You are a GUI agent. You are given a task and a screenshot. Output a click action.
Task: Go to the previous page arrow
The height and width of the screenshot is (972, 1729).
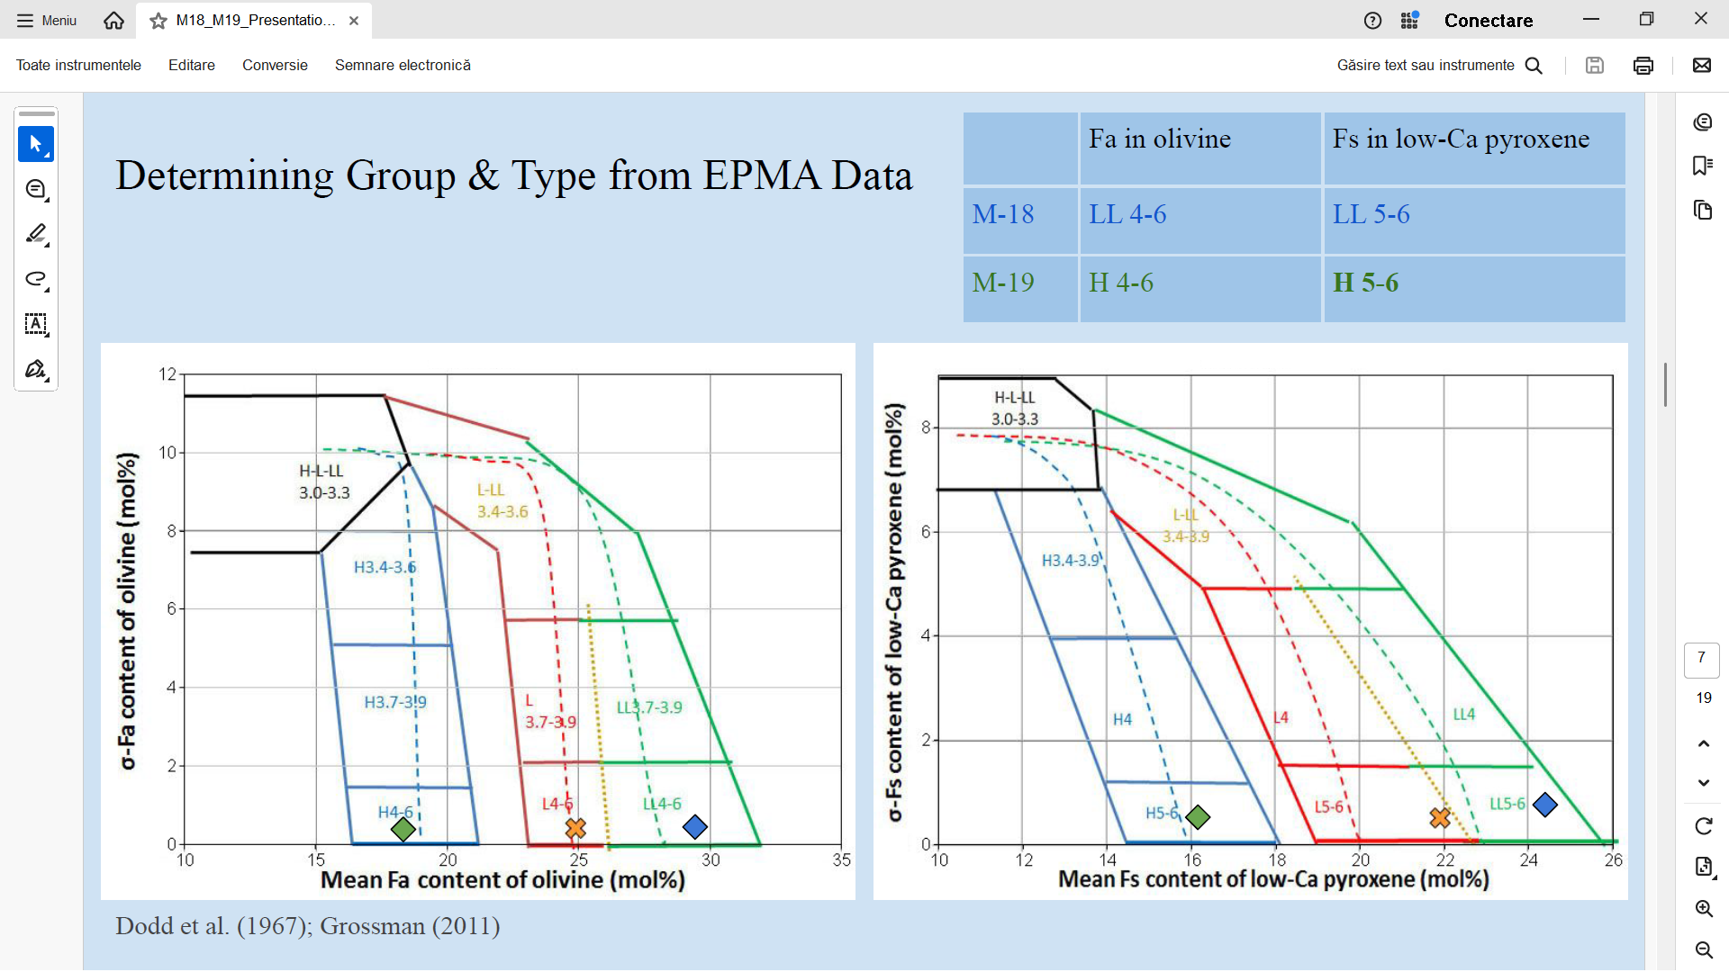point(1703,743)
